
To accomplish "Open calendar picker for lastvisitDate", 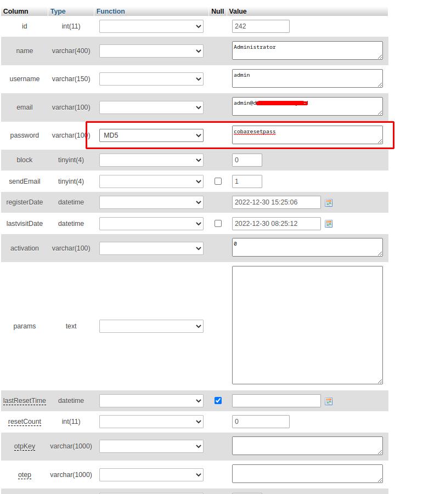I will click(x=329, y=224).
